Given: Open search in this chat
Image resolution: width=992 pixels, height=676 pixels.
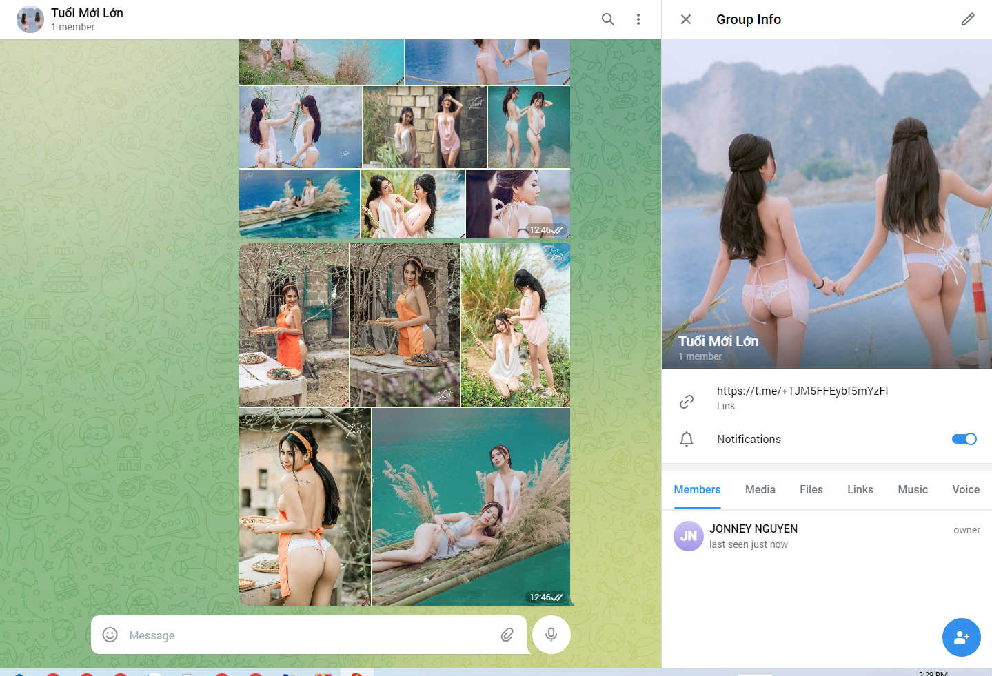Looking at the screenshot, I should point(607,19).
